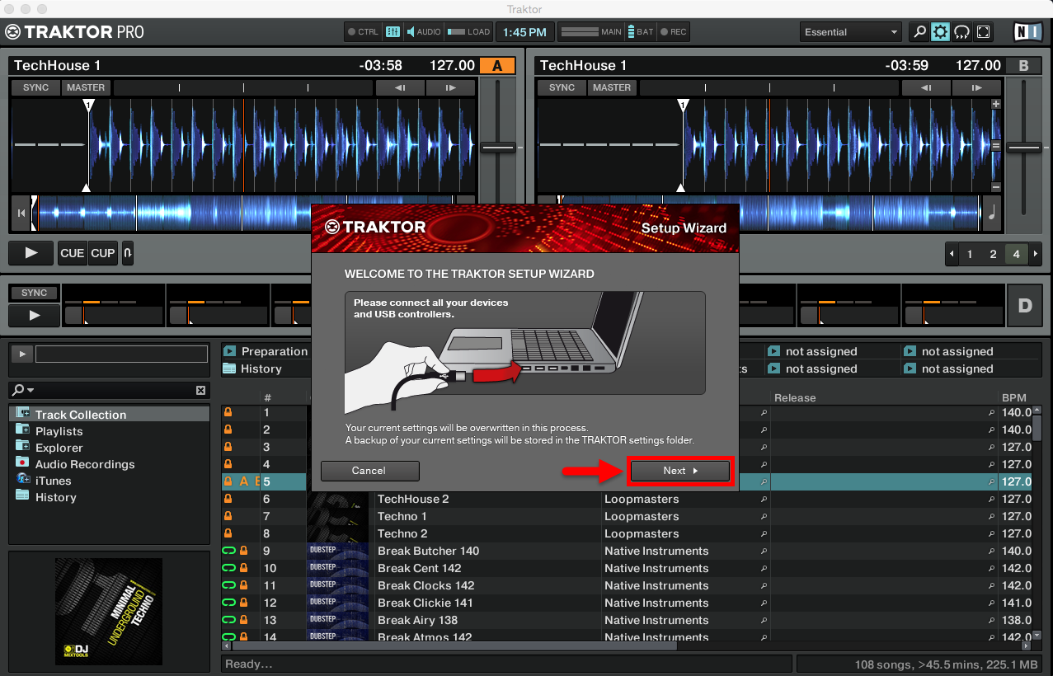The width and height of the screenshot is (1053, 676).
Task: Open Preferences with the gear icon
Action: click(x=940, y=31)
